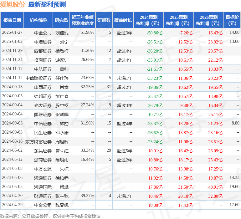Click the 最新盈利预测 heading
This screenshot has height=219, width=241.
47,4
